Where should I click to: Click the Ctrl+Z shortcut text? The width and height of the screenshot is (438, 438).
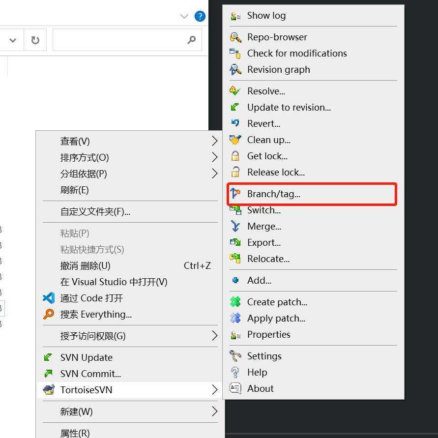tap(197, 265)
